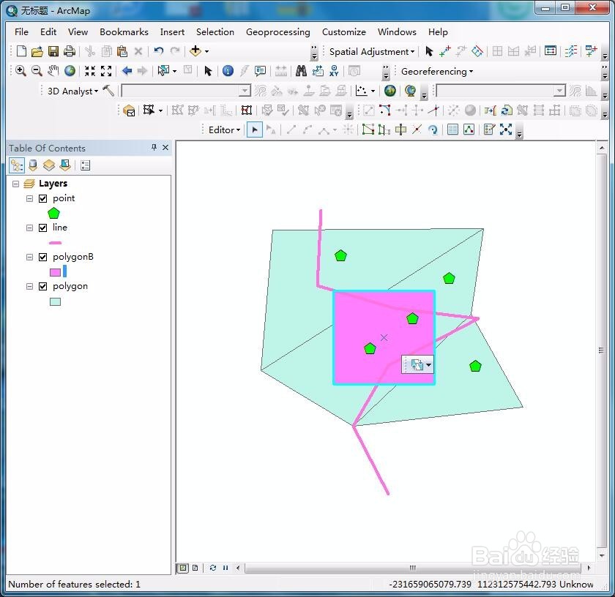
Task: Click the selection chip popup on map
Action: click(418, 364)
